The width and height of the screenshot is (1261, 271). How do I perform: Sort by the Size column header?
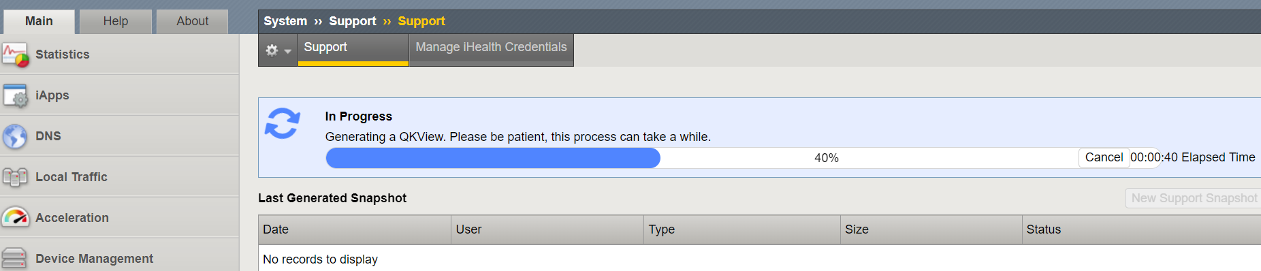coord(931,229)
